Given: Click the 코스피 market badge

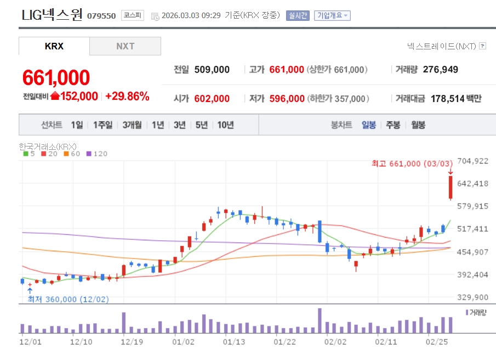Looking at the screenshot, I should pyautogui.click(x=133, y=15).
